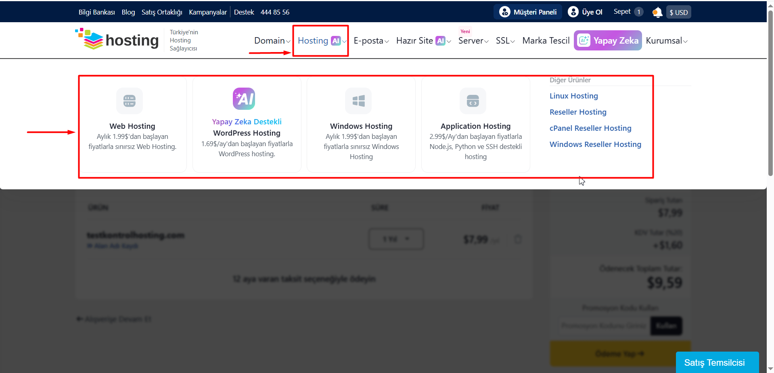Viewport: 774px width, 373px height.
Task: Click the Windows Hosting logo icon
Action: click(358, 101)
